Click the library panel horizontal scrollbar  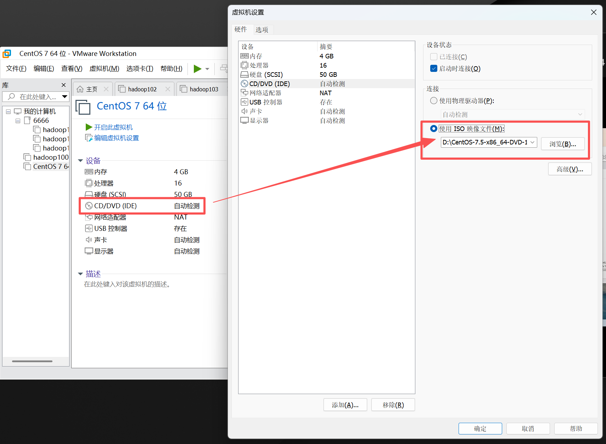(32, 361)
